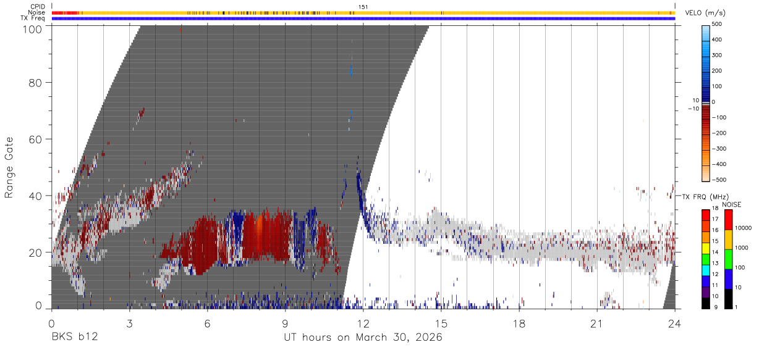759x350 pixels.
Task: Click the TX Freq row label
Action: point(33,19)
